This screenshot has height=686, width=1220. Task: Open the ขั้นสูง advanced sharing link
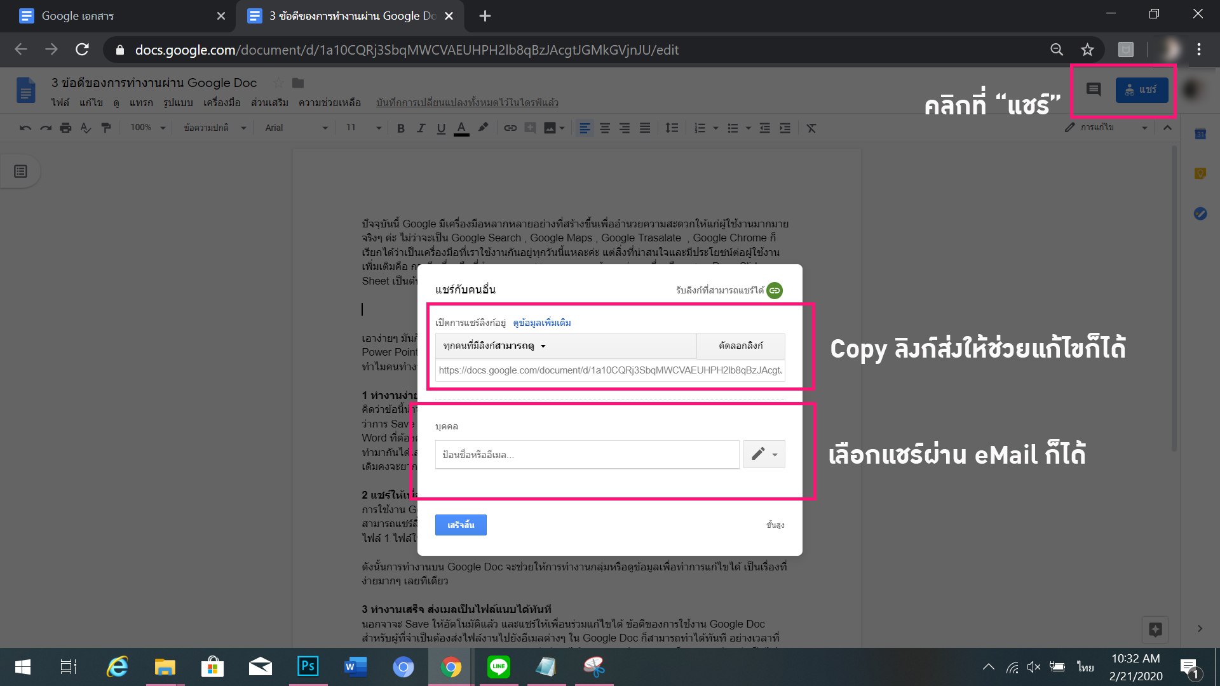pos(776,525)
